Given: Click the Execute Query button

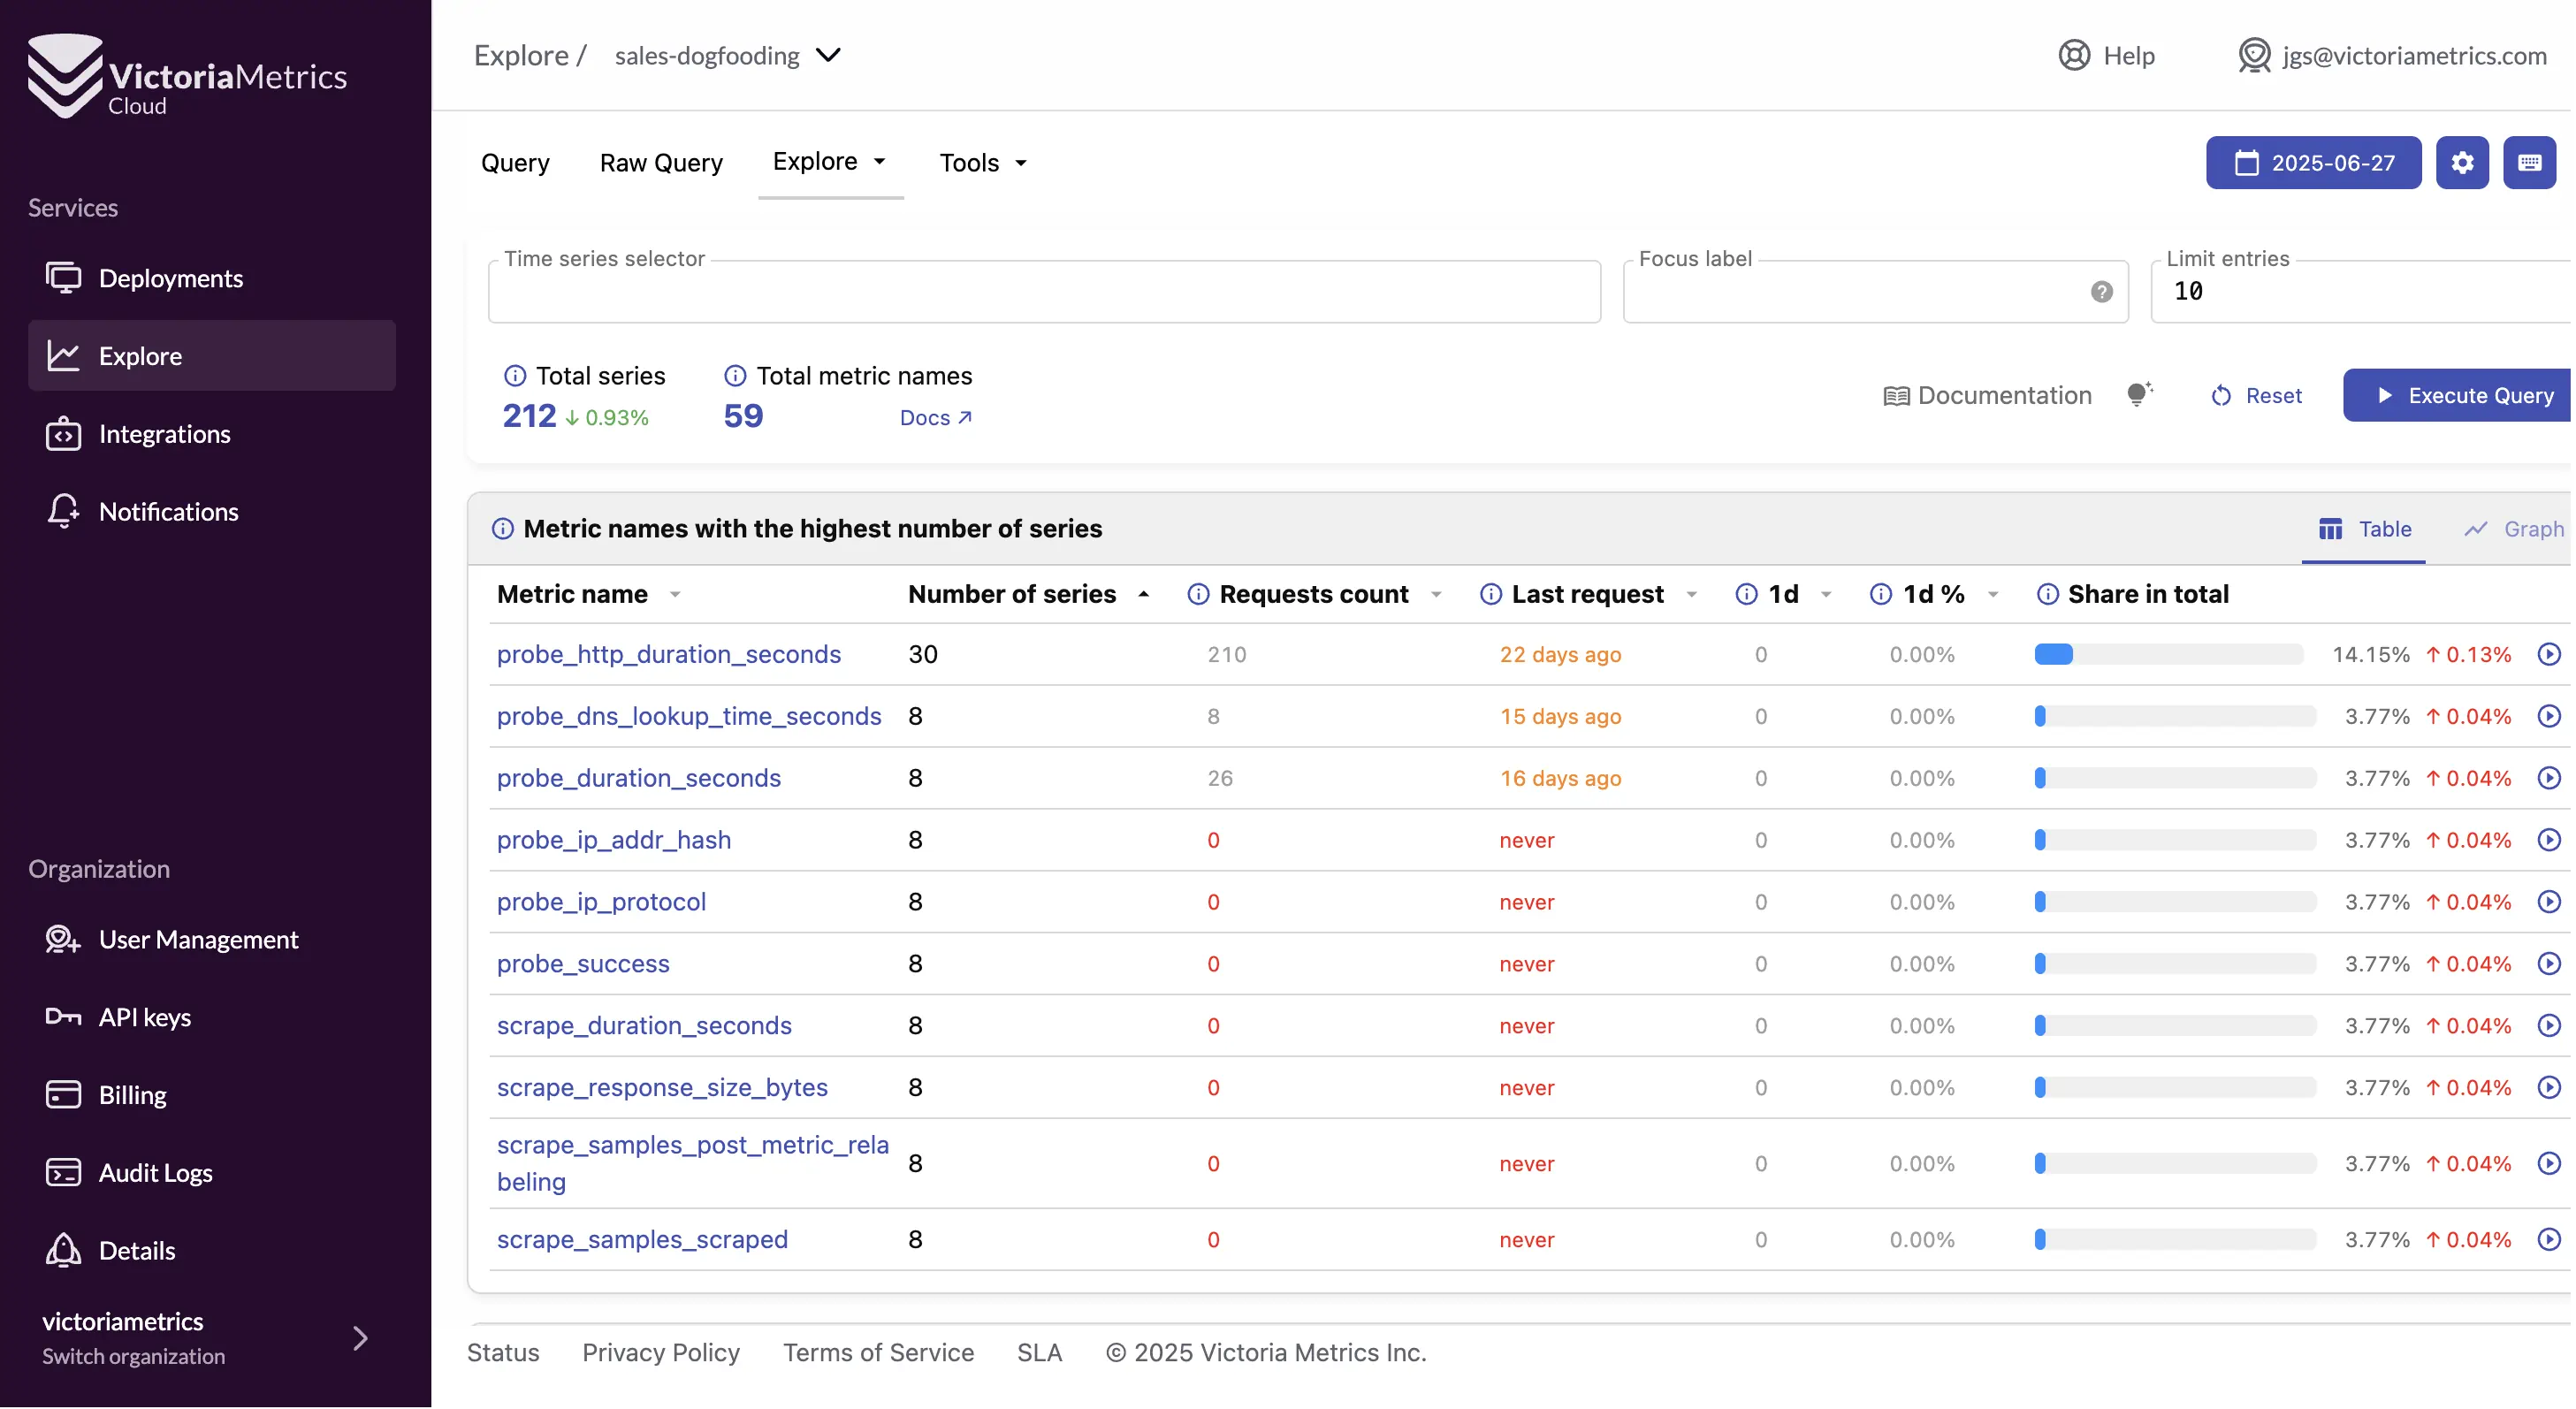Looking at the screenshot, I should click(x=2458, y=396).
